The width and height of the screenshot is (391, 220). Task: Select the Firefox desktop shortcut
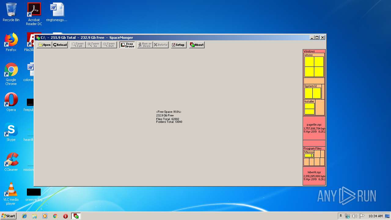point(11,42)
